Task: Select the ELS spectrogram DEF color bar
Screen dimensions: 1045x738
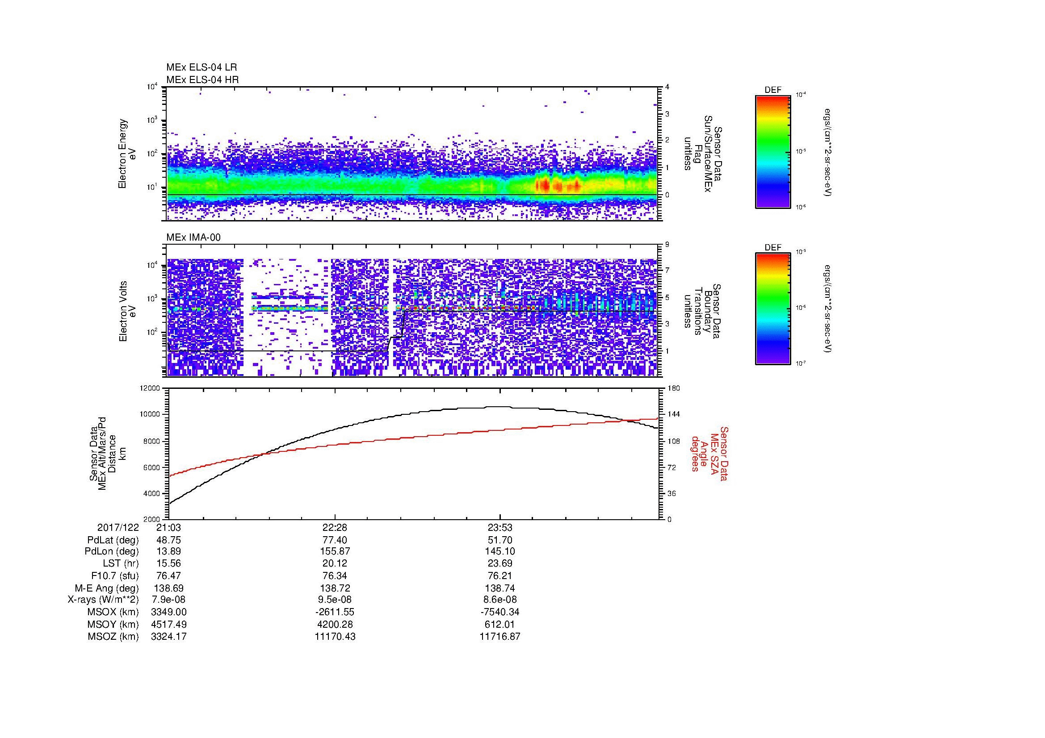Action: [772, 151]
